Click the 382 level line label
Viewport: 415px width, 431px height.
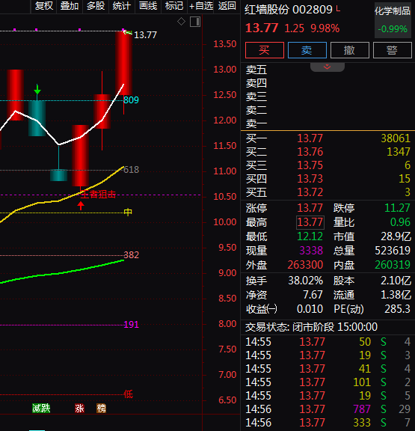132,255
